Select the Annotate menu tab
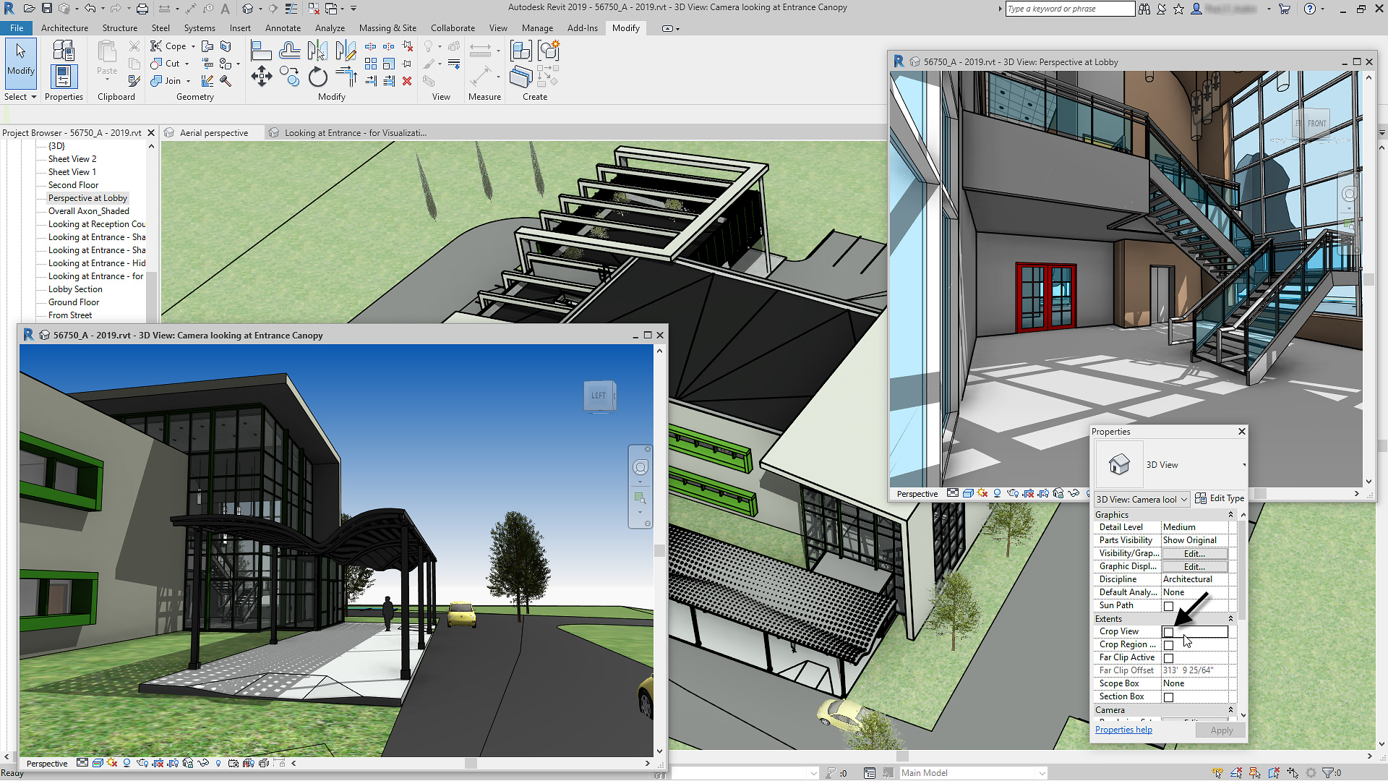The width and height of the screenshot is (1388, 781). pyautogui.click(x=283, y=27)
